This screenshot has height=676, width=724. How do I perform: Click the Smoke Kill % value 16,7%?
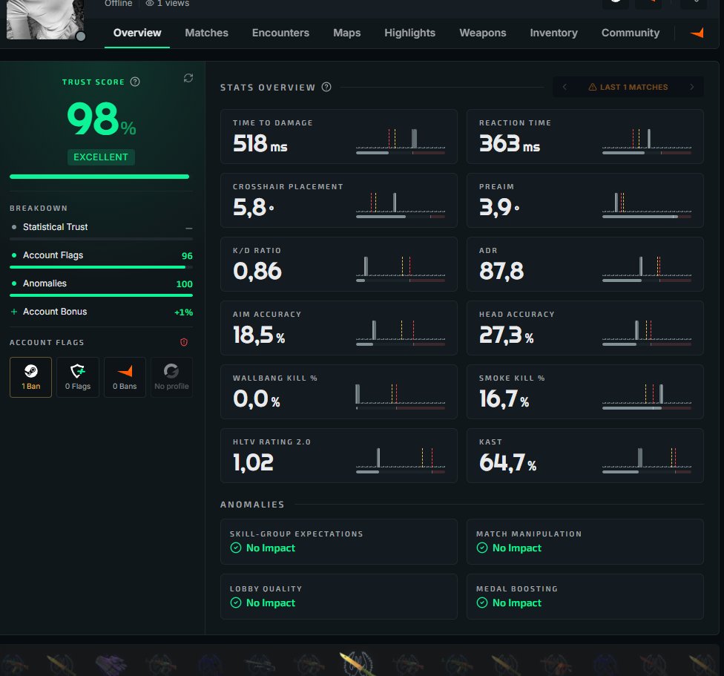click(504, 398)
